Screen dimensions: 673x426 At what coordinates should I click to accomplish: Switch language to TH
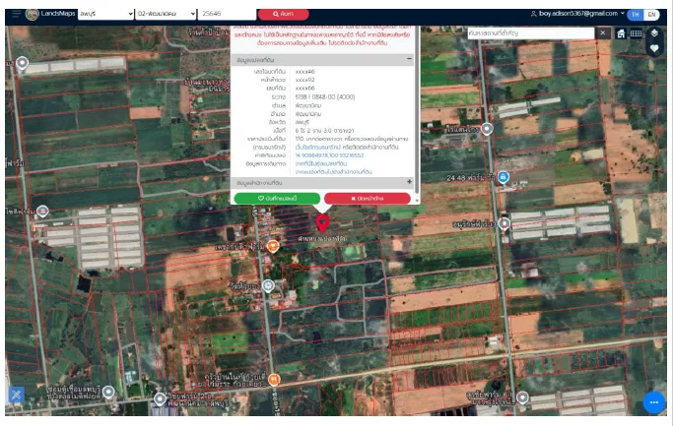click(x=636, y=15)
